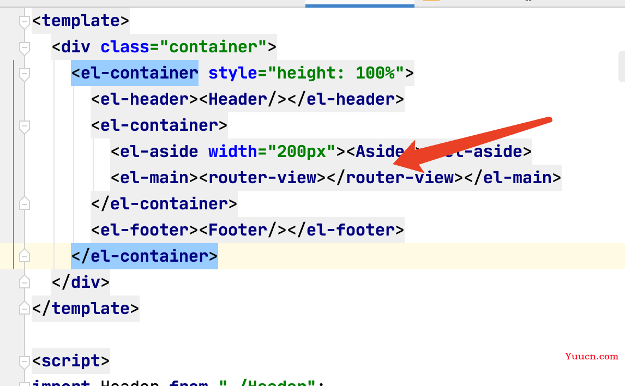Collapse the div class="container" fold marker

tap(25, 48)
